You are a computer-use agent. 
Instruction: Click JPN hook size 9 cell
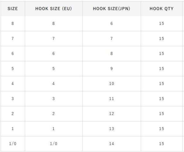[112, 68]
